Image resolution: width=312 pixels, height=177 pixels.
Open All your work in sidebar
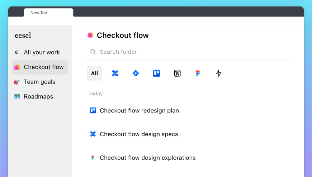[42, 52]
